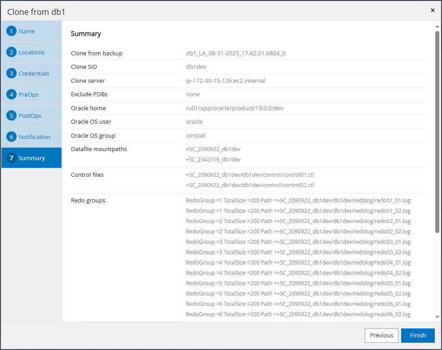Open the Notification step
The width and height of the screenshot is (442, 350).
pos(34,137)
